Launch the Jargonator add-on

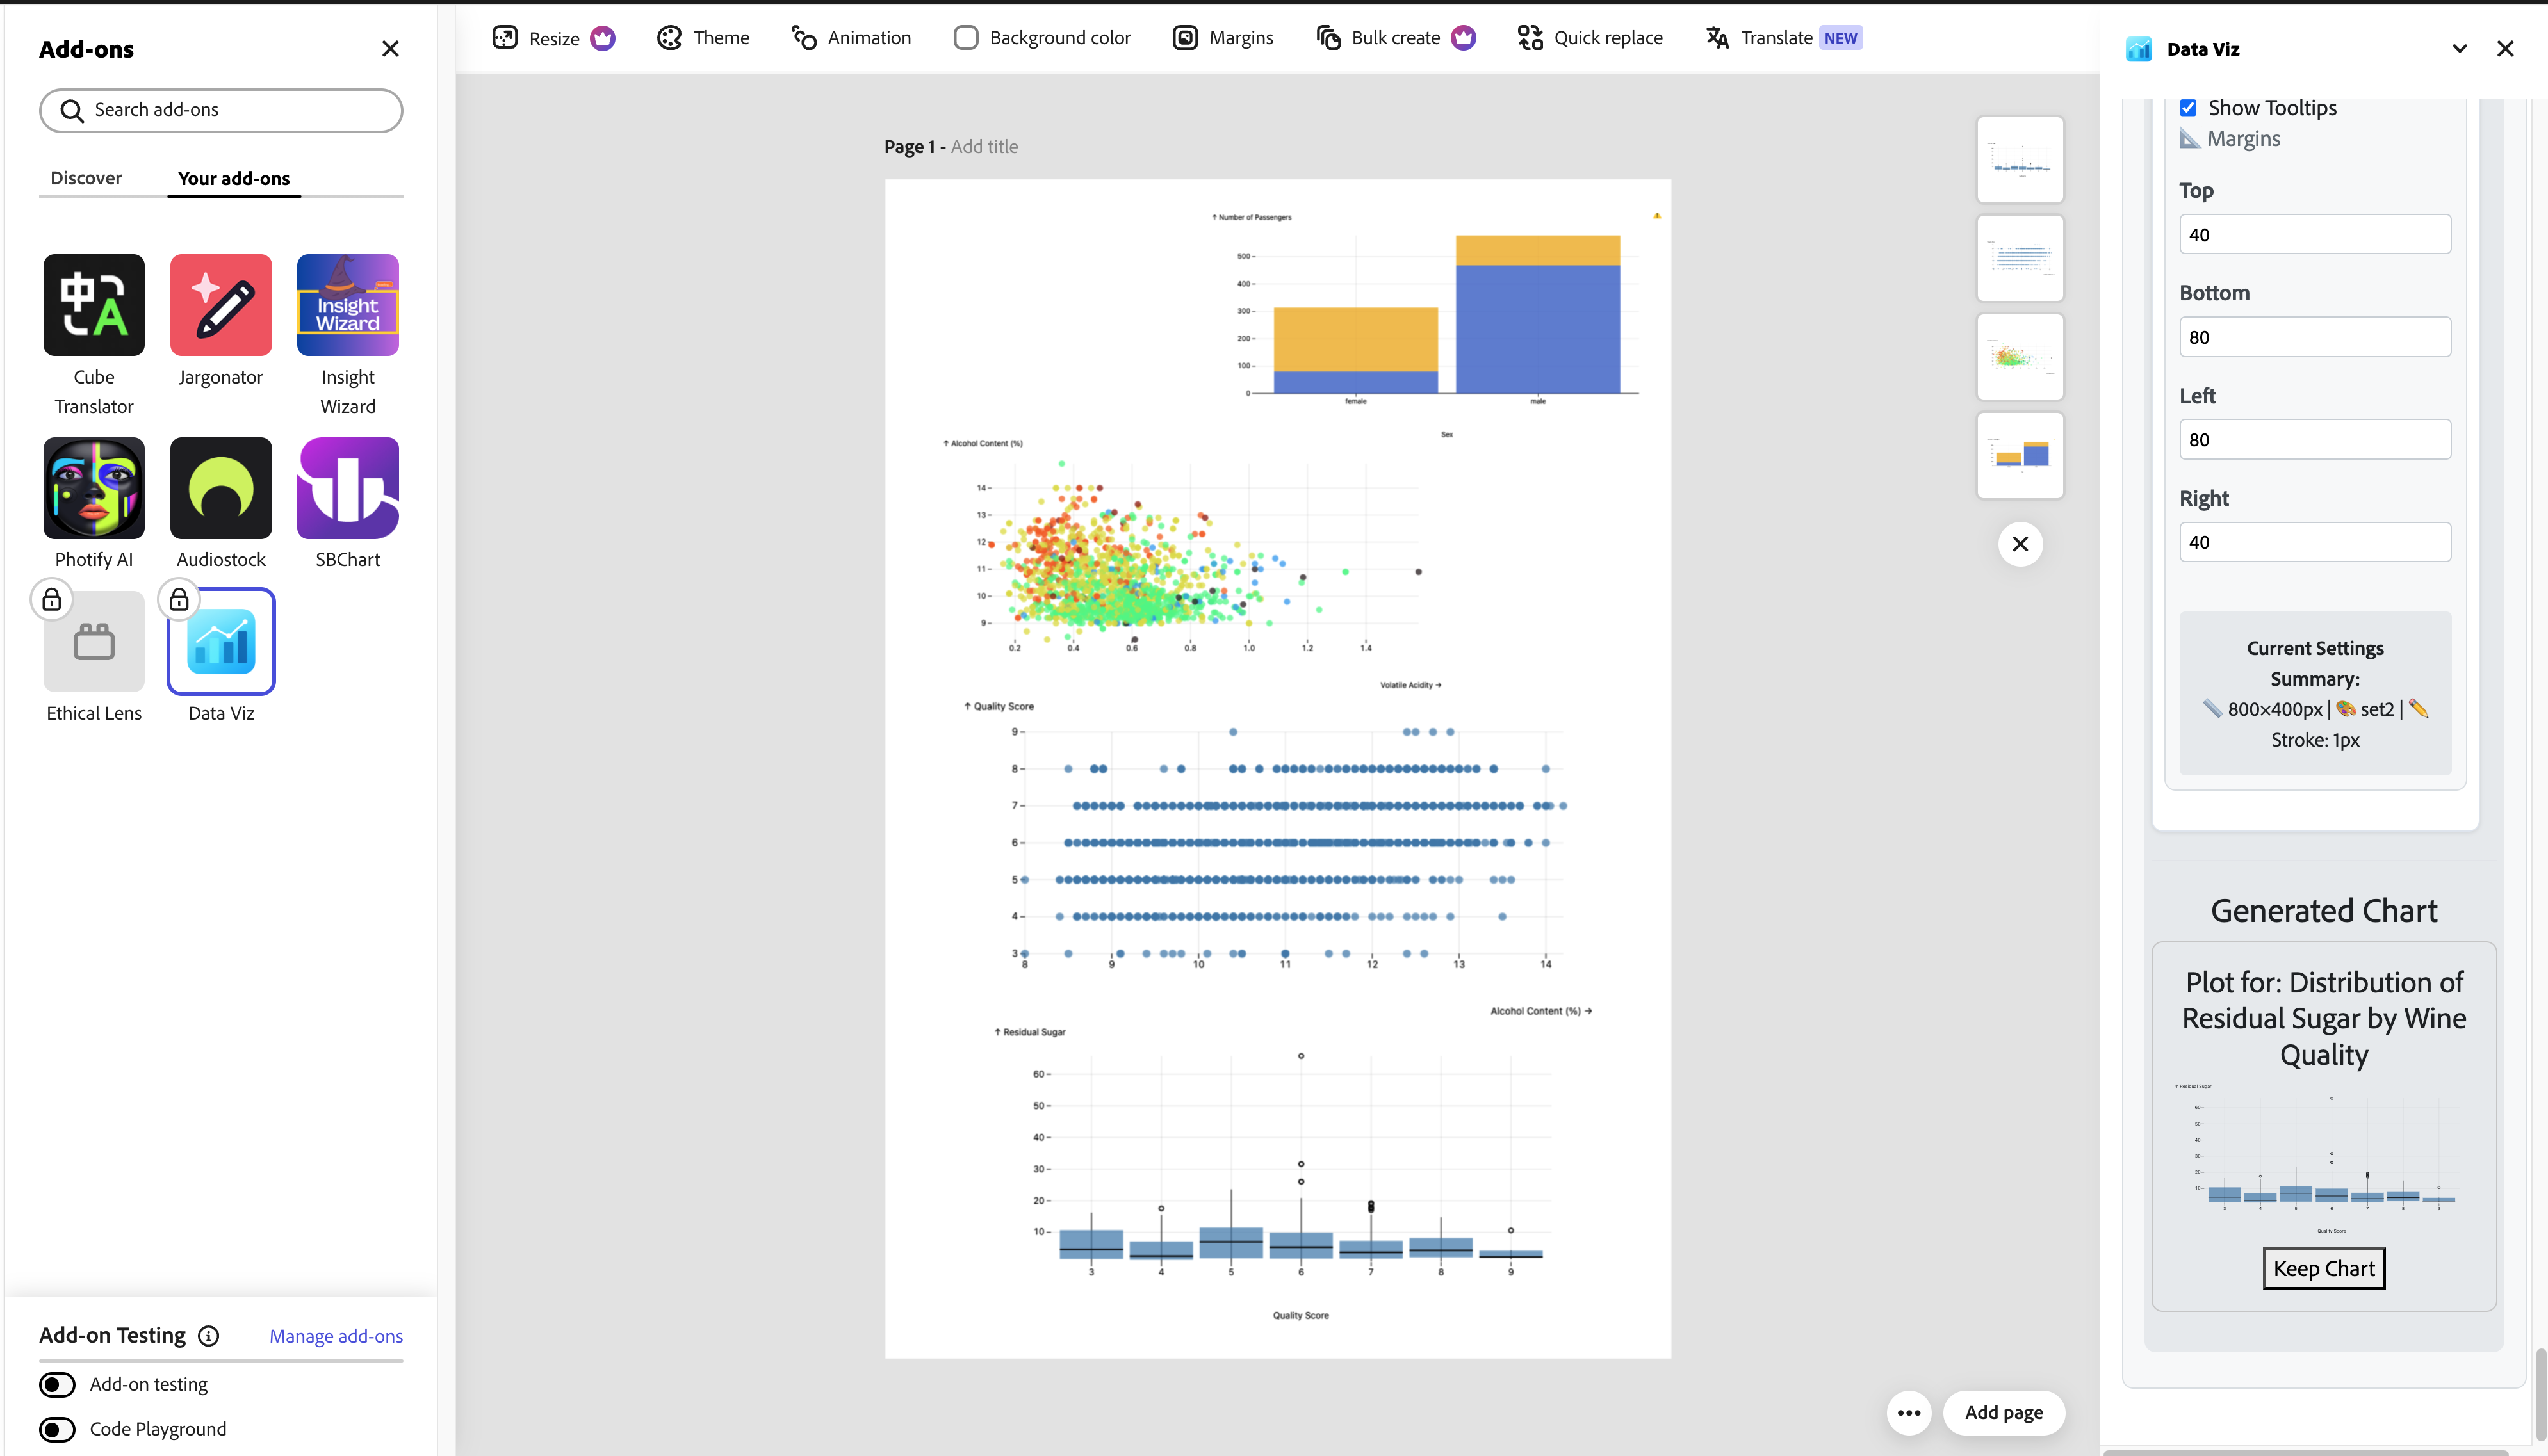(x=220, y=305)
